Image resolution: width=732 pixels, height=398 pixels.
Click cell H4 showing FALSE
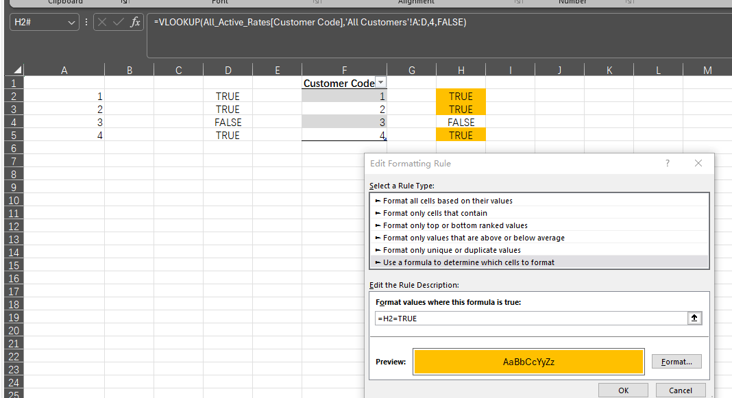click(x=461, y=122)
